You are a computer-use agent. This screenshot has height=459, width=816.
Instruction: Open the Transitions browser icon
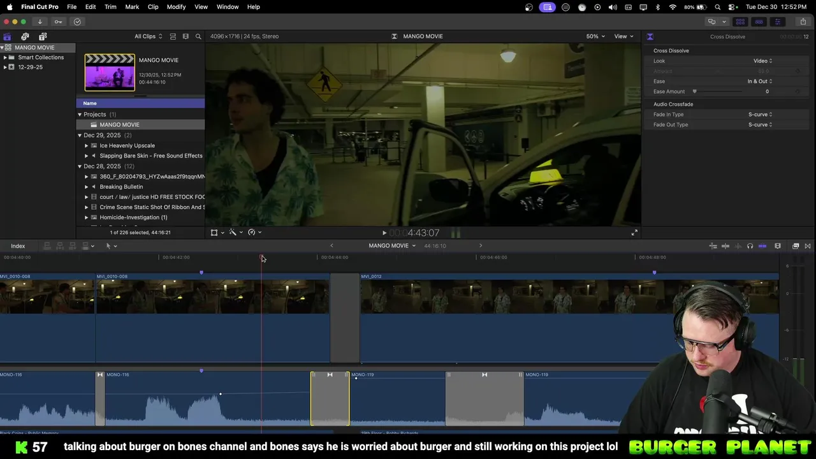click(x=808, y=245)
